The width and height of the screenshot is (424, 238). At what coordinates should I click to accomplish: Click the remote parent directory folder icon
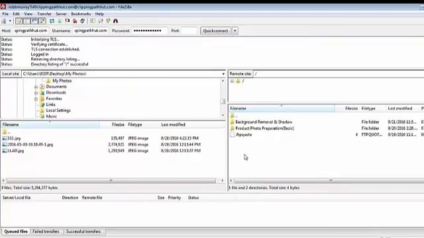(232, 116)
